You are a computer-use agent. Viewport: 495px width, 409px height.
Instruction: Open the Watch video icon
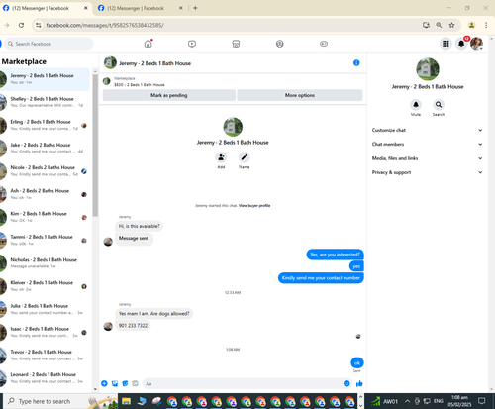(x=192, y=44)
